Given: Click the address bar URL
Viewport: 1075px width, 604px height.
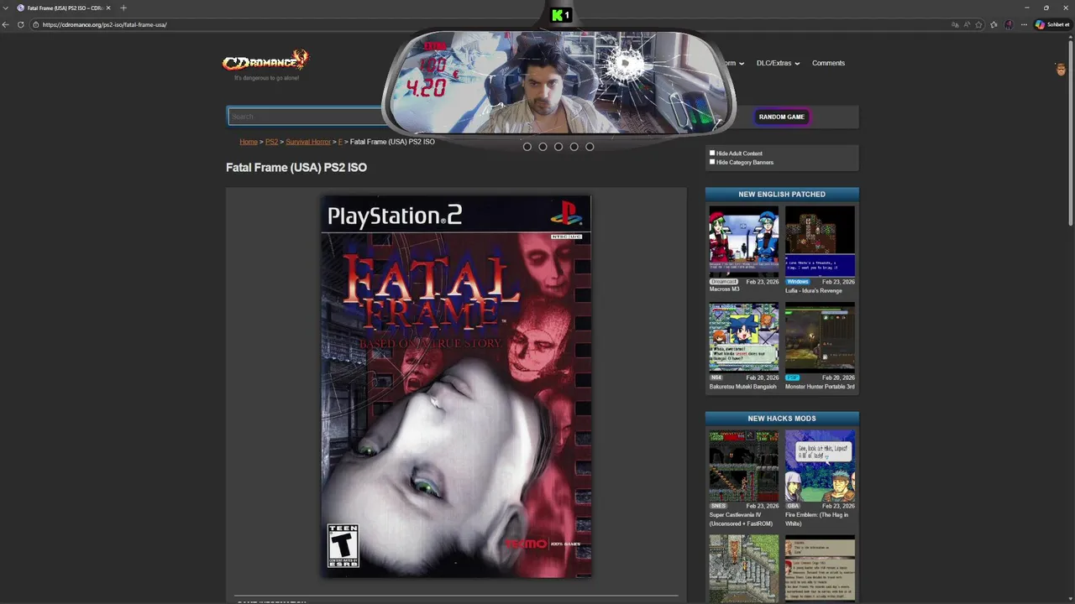Looking at the screenshot, I should pos(104,24).
